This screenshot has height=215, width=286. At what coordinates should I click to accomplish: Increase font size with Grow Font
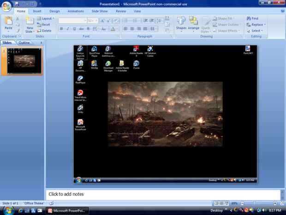click(102, 21)
